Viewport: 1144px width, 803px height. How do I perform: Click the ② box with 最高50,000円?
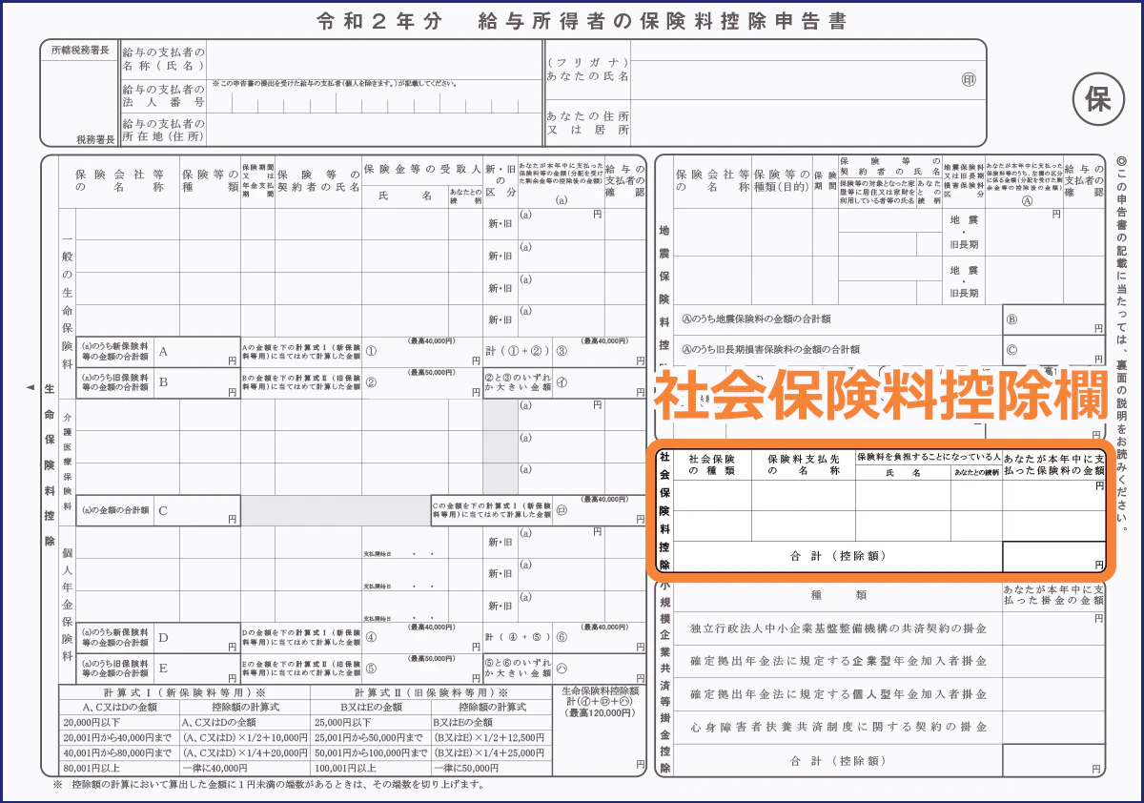click(x=421, y=382)
